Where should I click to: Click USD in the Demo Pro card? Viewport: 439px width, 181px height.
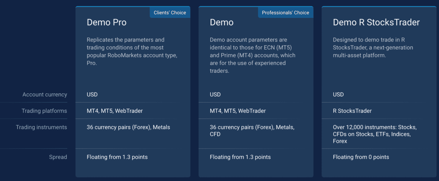click(x=92, y=95)
